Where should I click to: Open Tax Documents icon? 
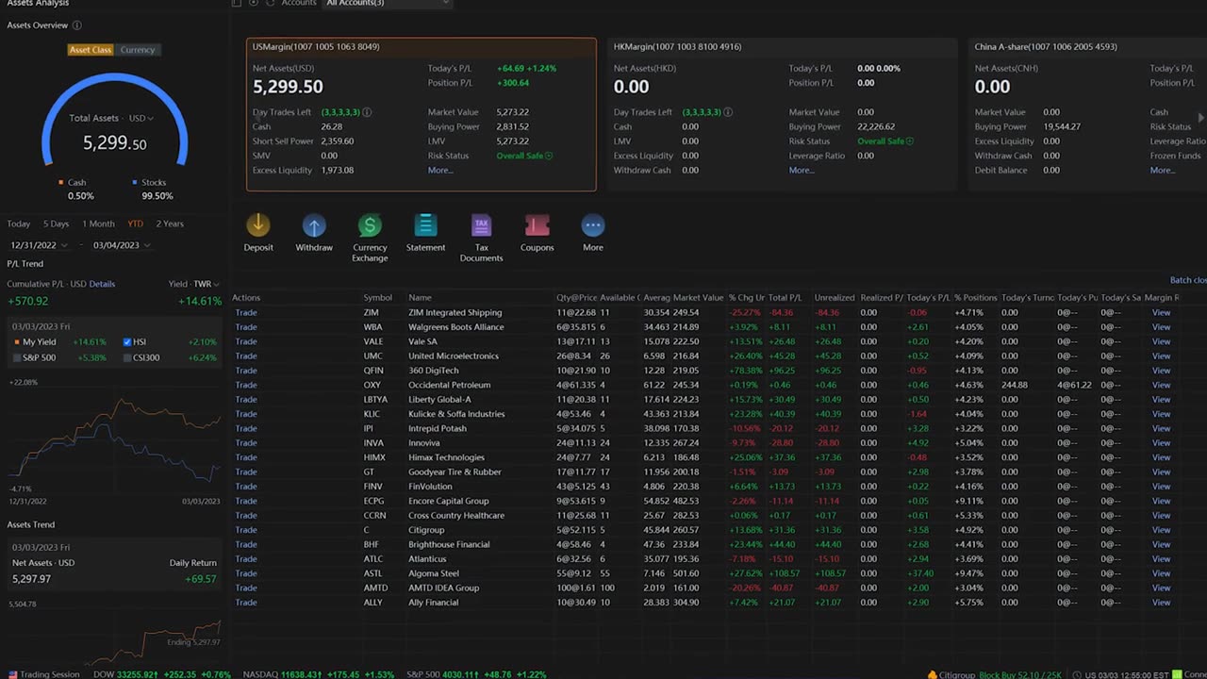481,225
